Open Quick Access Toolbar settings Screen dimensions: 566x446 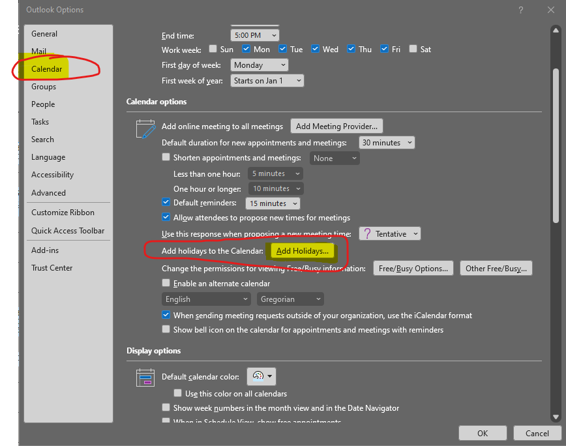point(68,231)
